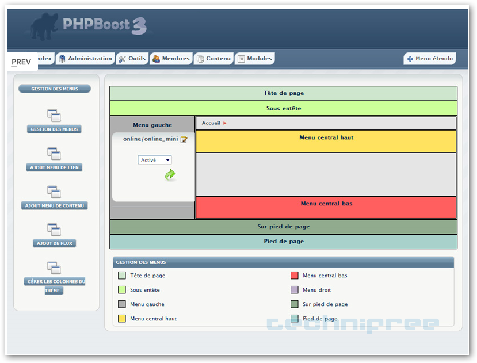Click the Ajout menu de contenu icon

(x=54, y=192)
